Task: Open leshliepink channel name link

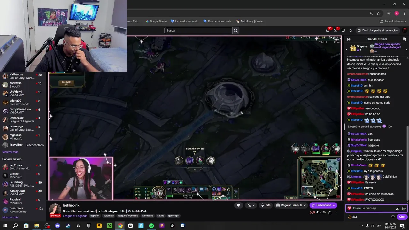Action: (71, 205)
